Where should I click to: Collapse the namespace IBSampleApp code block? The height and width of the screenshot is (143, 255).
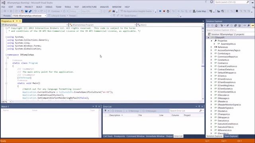click(x=6, y=55)
